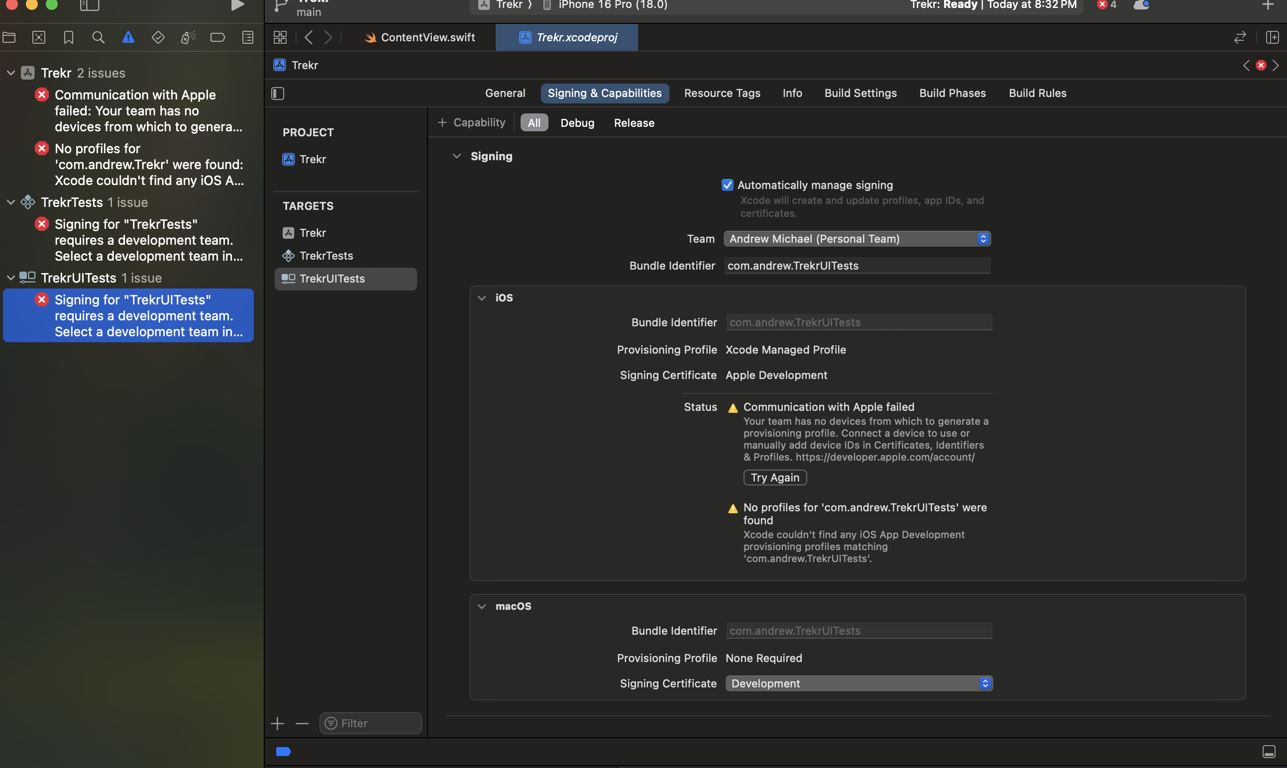This screenshot has width=1287, height=768.
Task: Add a new target with plus button
Action: 278,724
